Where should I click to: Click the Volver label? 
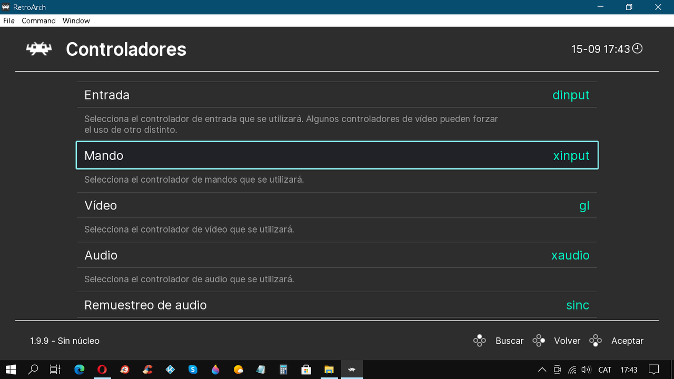click(567, 341)
